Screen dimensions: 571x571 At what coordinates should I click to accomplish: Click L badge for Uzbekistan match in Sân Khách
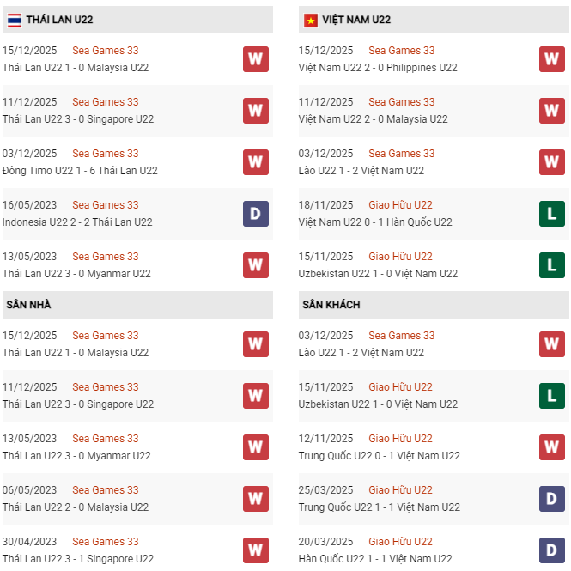coord(551,396)
